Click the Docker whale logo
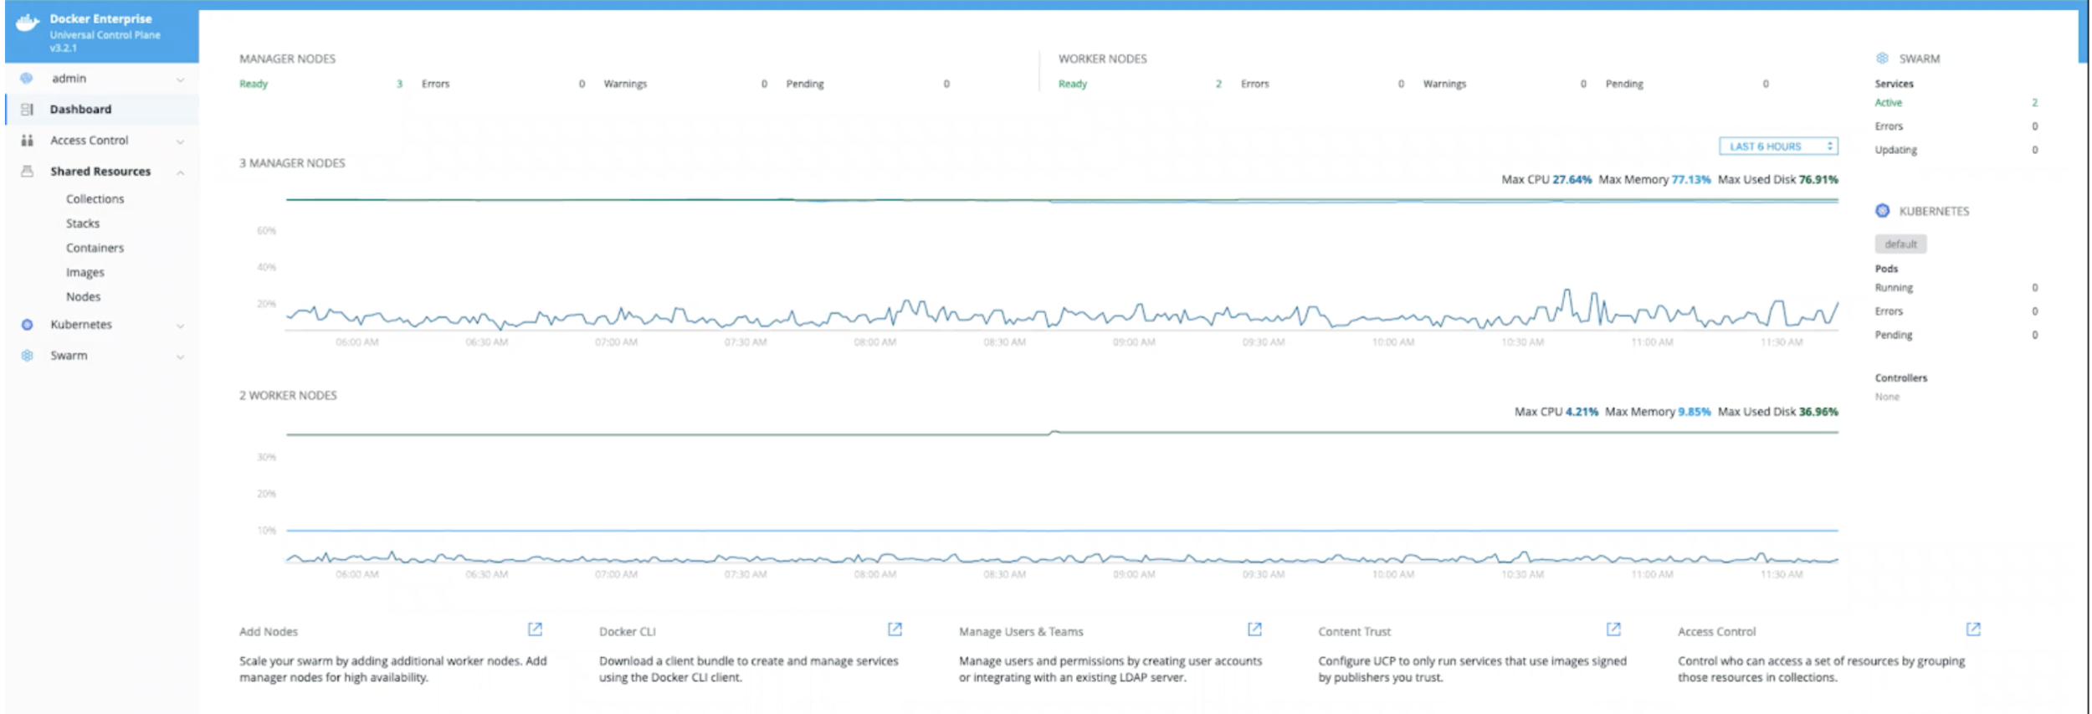 point(28,23)
